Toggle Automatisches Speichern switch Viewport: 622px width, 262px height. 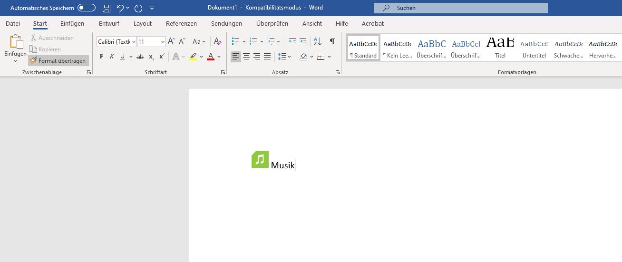coord(87,8)
